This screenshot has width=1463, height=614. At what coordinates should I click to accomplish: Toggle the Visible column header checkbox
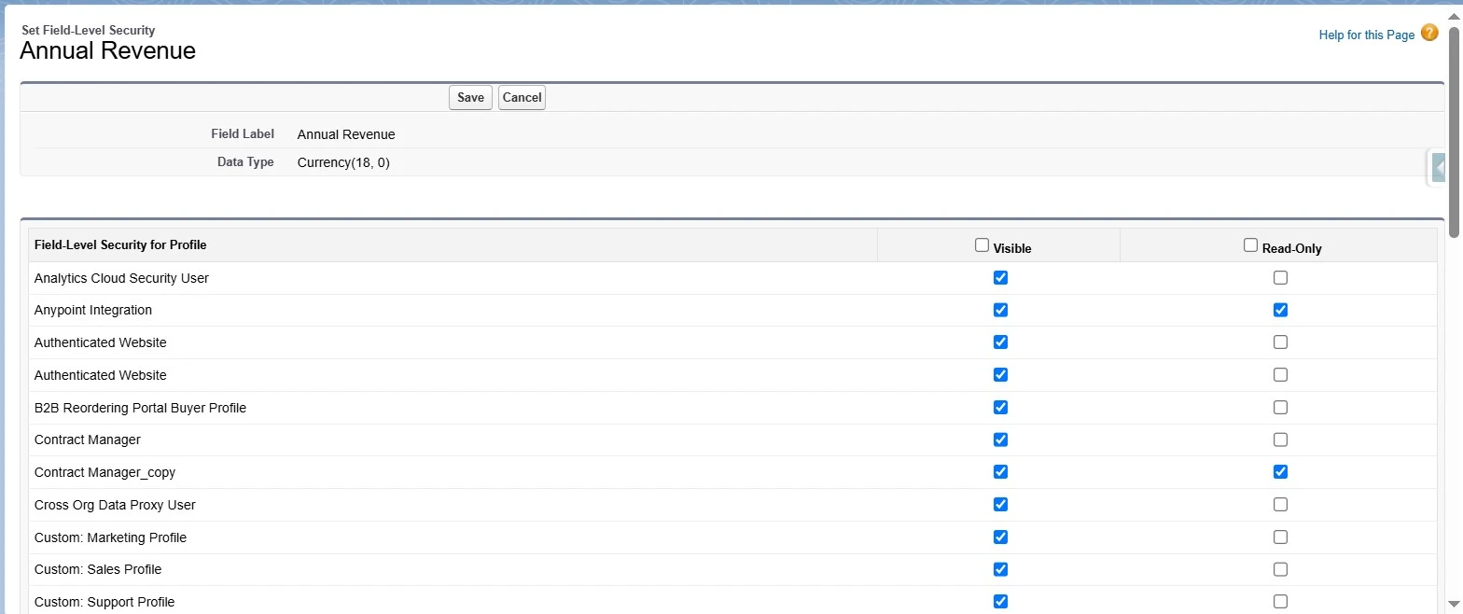982,245
